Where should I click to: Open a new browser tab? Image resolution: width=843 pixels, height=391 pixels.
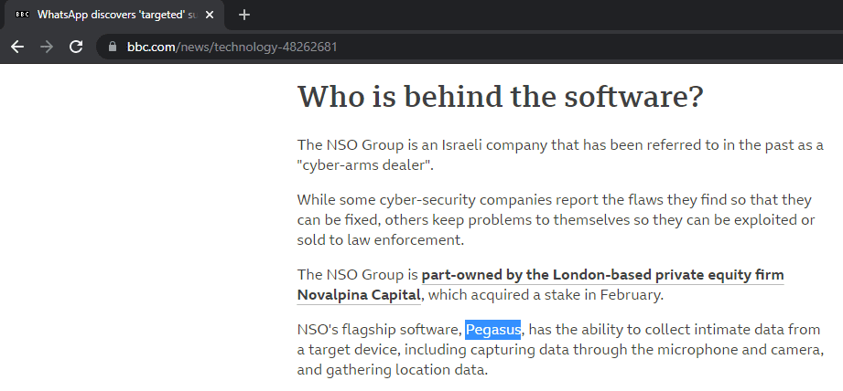coord(244,15)
